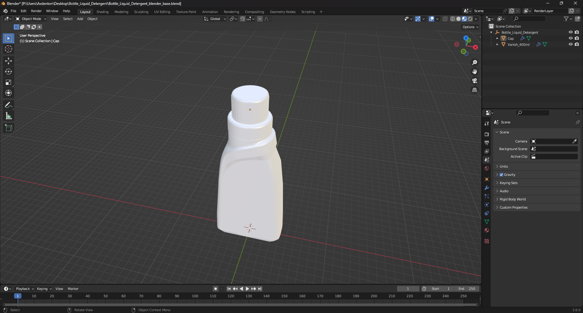Switch to Shading workspace tab
Viewport: 583px width, 313px height.
102,12
